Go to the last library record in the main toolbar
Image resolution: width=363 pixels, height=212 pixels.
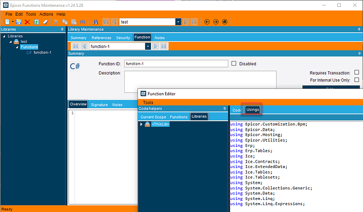(194, 22)
